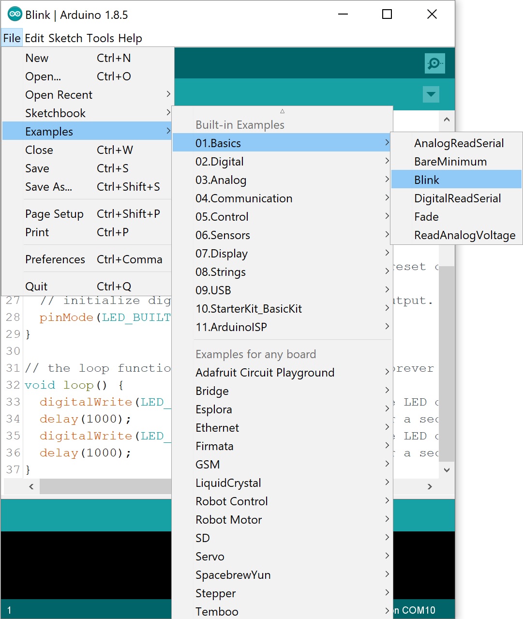
Task: Open the Help menu
Action: (x=130, y=38)
